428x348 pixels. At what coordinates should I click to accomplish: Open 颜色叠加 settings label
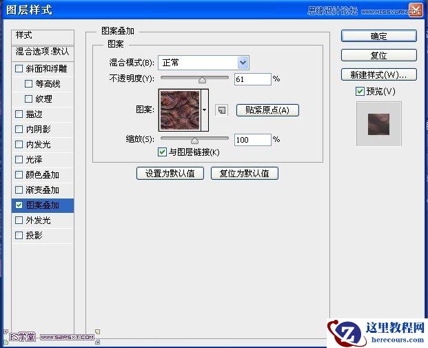tap(42, 174)
